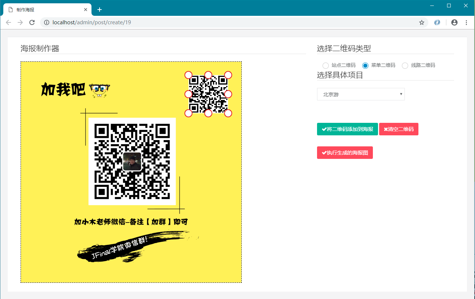475x299 pixels.
Task: Select the small QR code on poster
Action: [208, 94]
